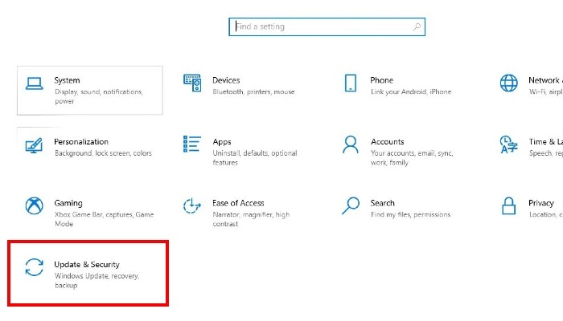The image size is (563, 321).
Task: Open Phone settings title
Action: 382,80
